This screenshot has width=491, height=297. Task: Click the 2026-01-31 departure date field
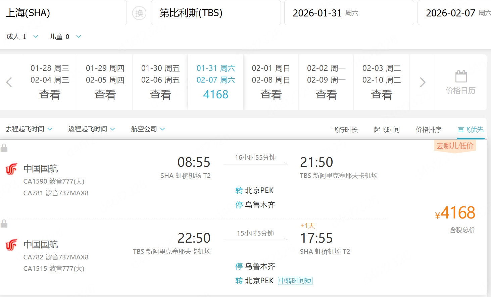[349, 13]
